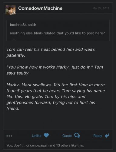This screenshot has height=152, width=116.
Task: Select the Reply text button
Action: tap(98, 136)
